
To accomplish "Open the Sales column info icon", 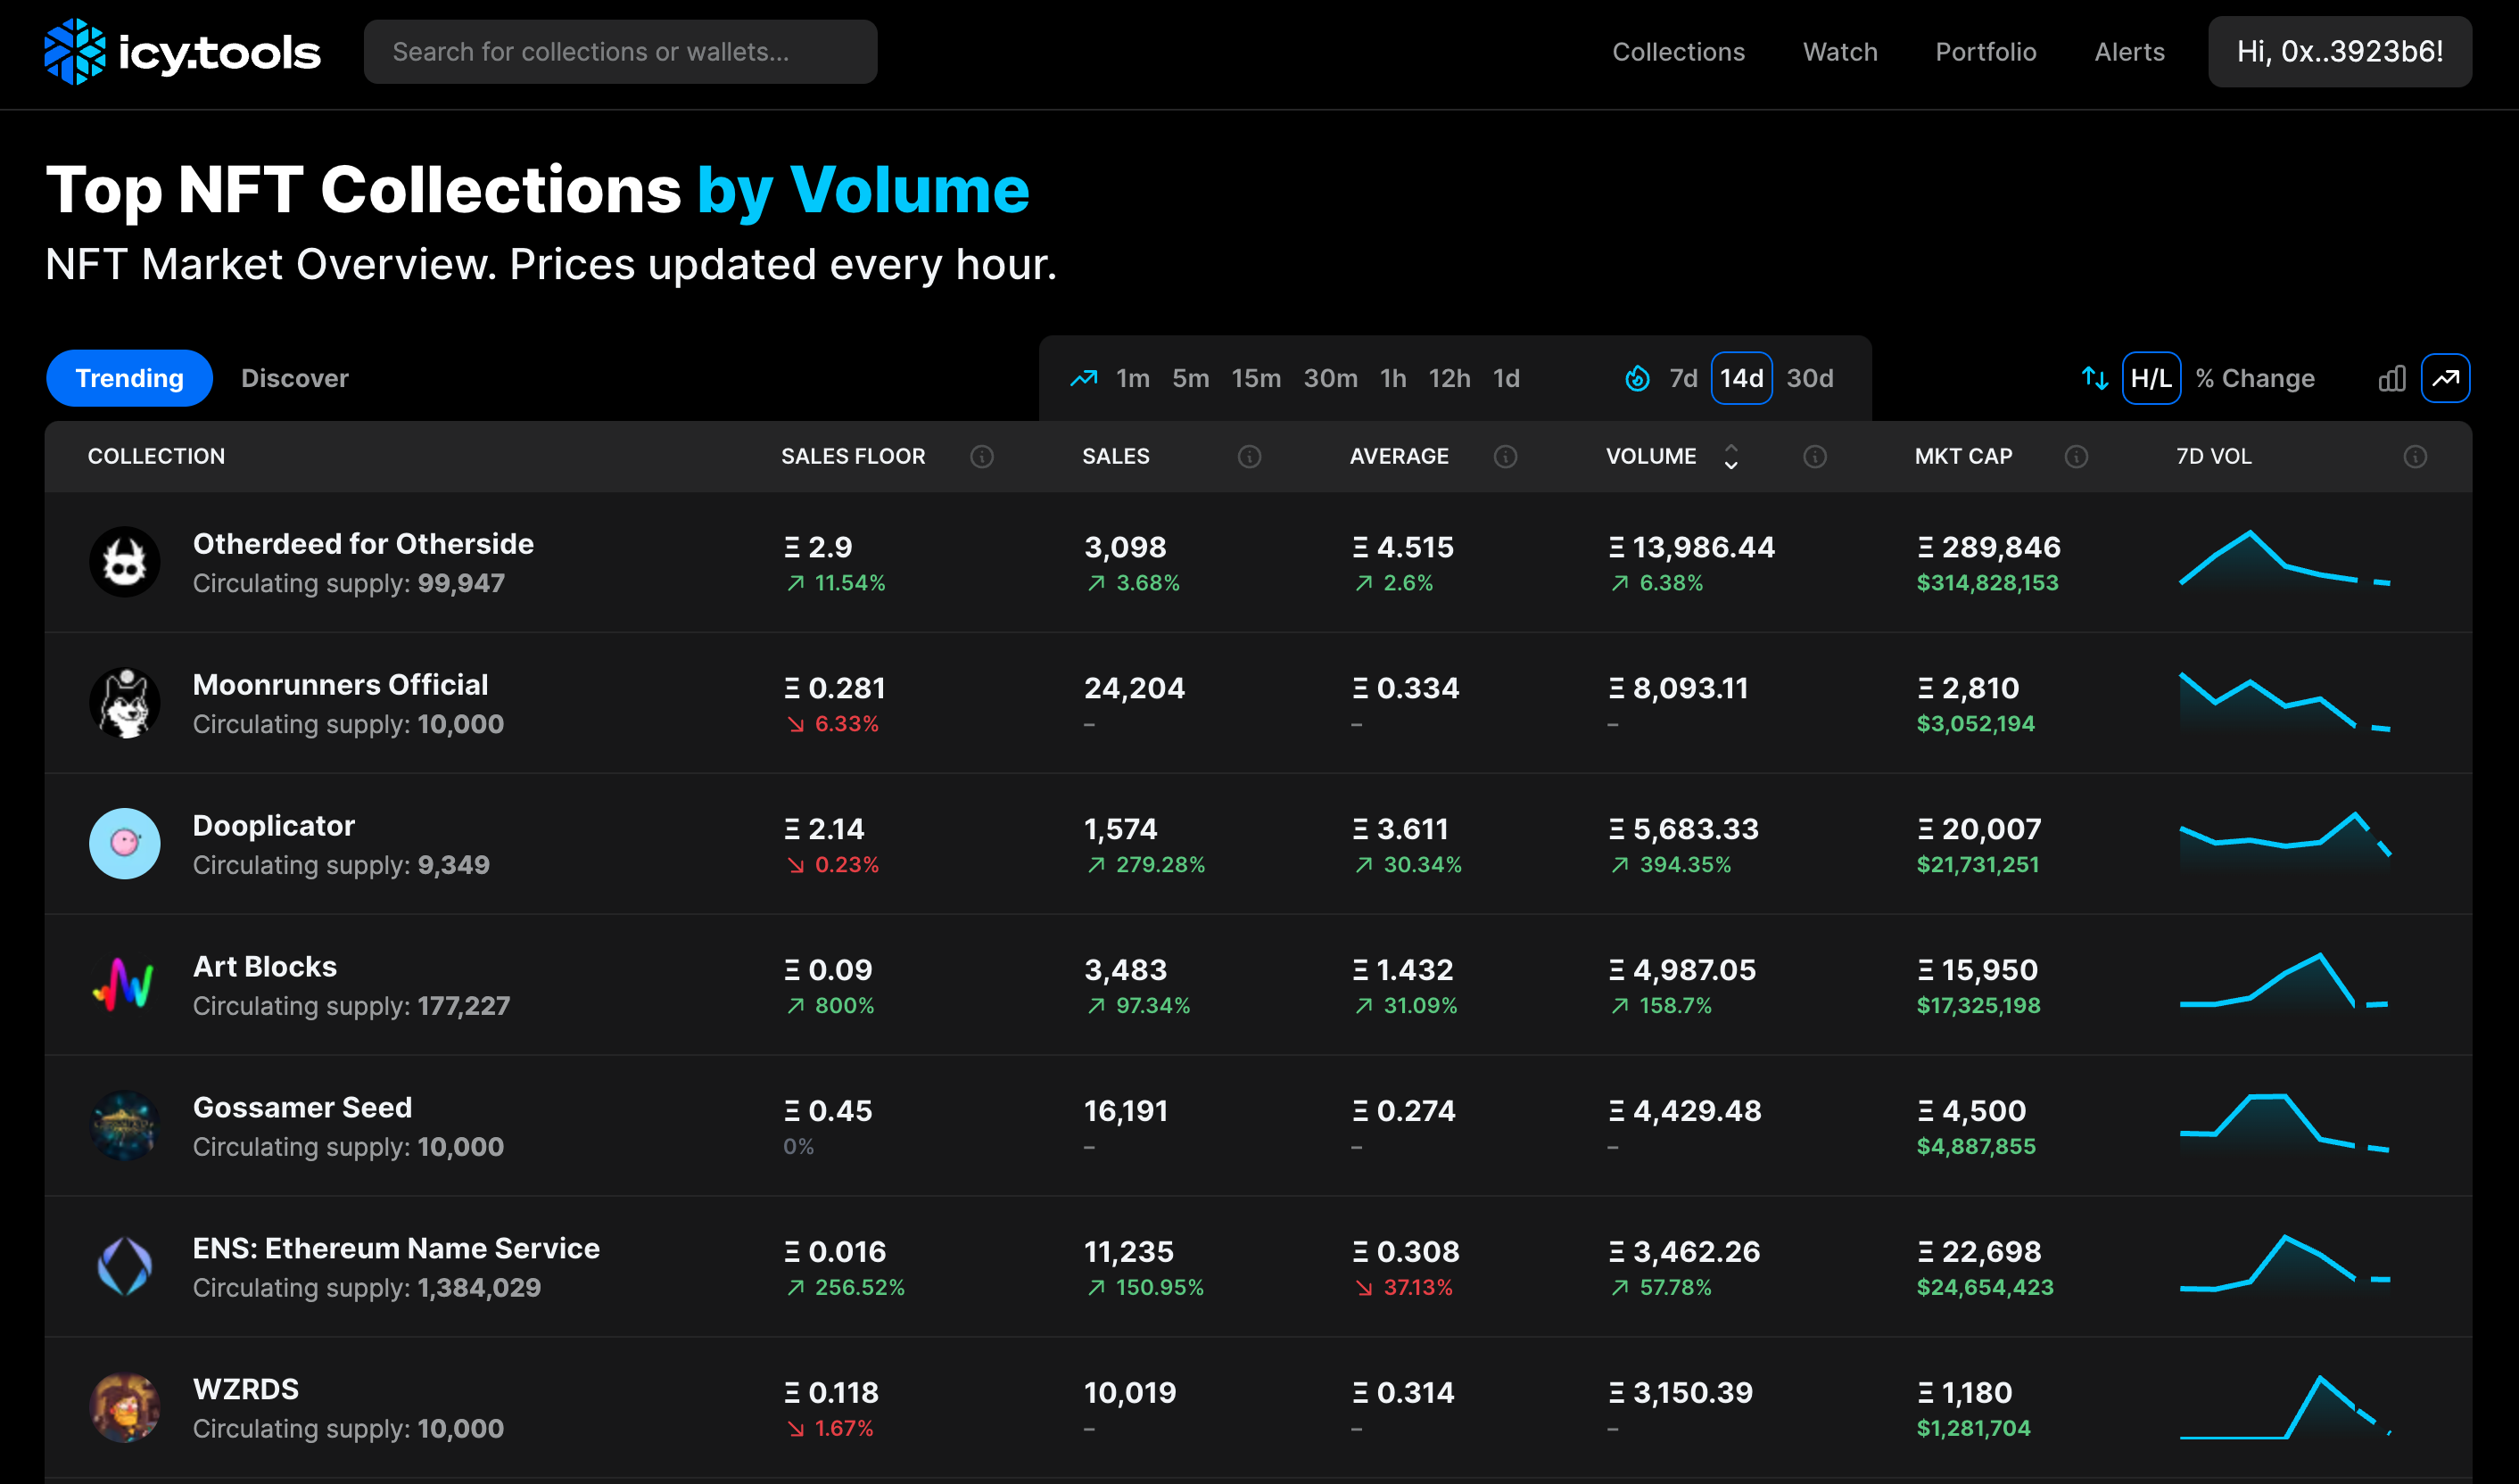I will click(1249, 456).
